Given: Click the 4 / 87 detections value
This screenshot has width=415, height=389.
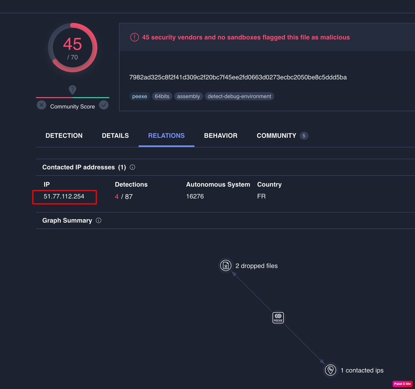Looking at the screenshot, I should (124, 196).
